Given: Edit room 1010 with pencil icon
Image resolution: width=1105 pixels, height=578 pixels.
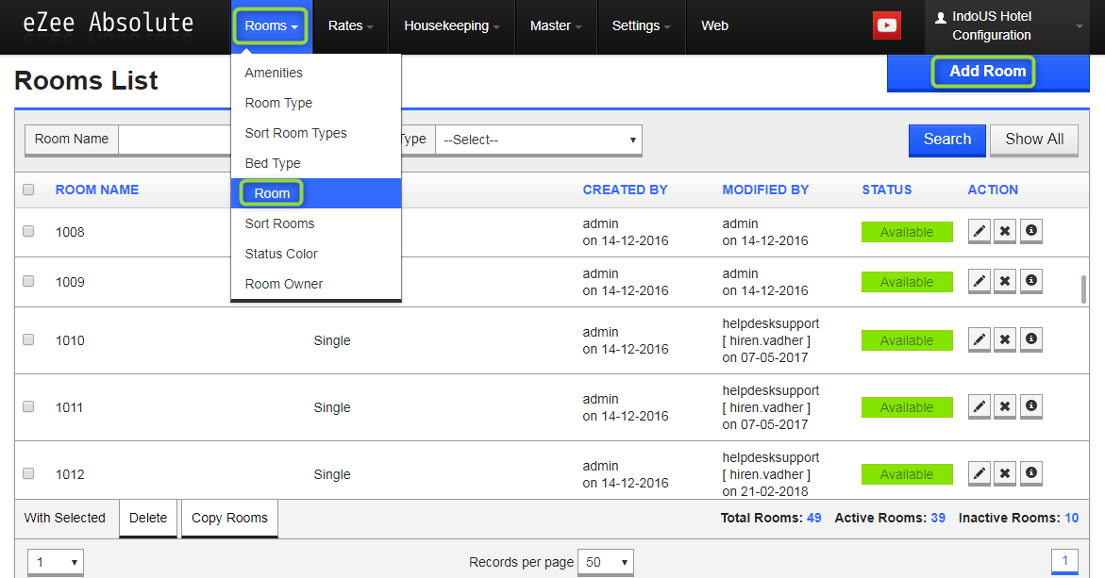Looking at the screenshot, I should point(979,339).
